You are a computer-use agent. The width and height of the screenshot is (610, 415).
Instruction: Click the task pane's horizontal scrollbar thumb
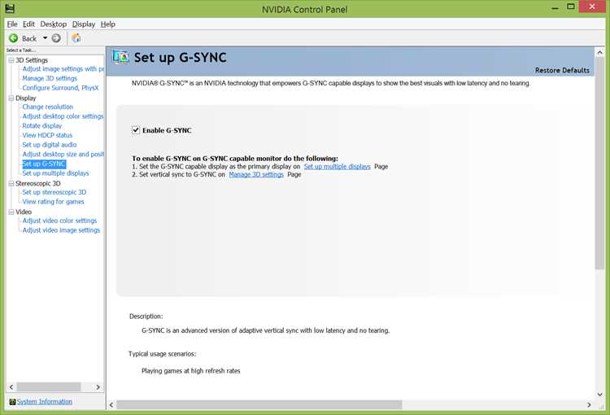[49, 387]
